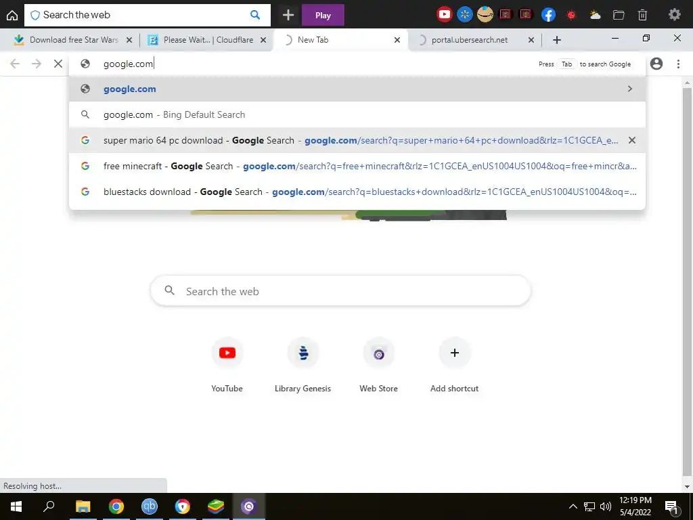
Task: Click the trash bin icon
Action: pos(643,15)
